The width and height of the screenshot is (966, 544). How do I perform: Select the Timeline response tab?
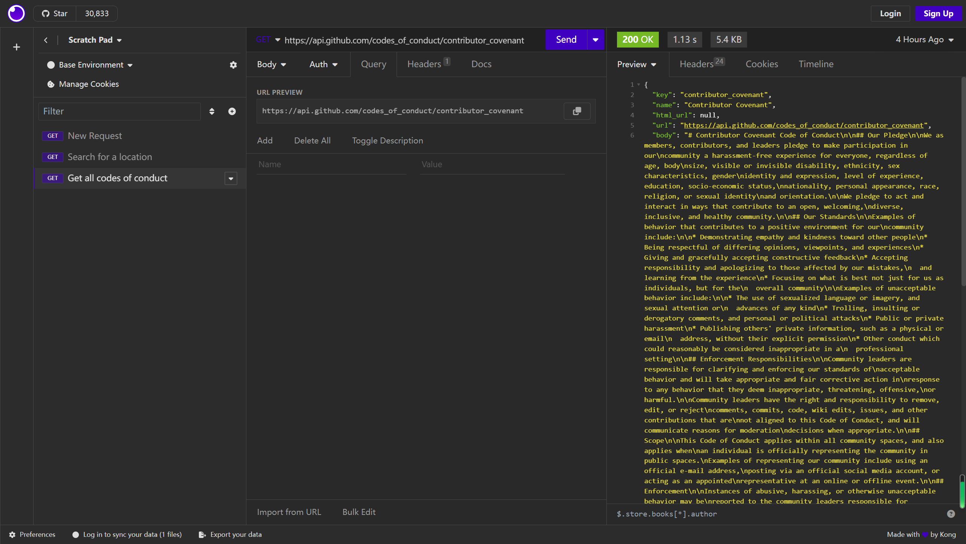(x=816, y=64)
